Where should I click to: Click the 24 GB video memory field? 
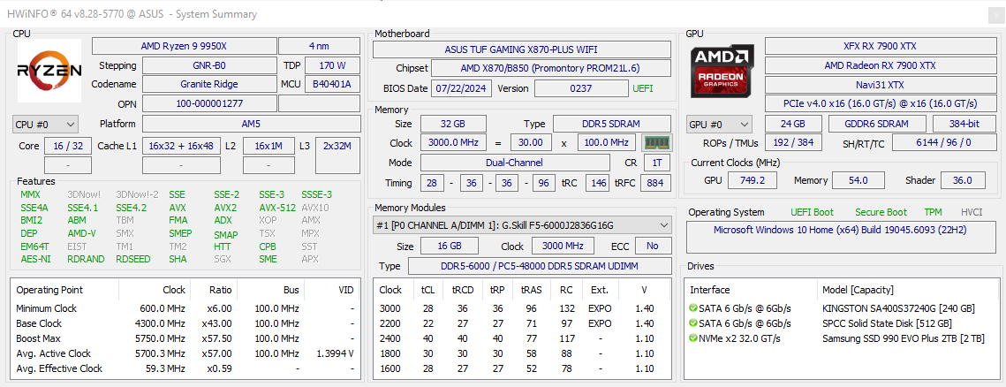pos(794,124)
